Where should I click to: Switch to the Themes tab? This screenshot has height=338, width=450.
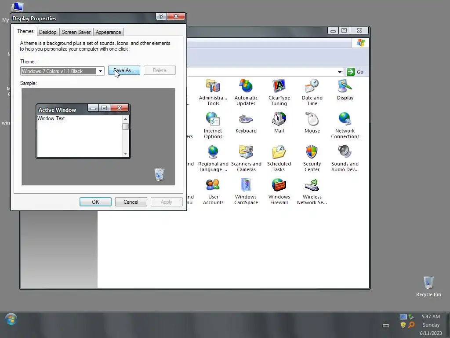25,31
